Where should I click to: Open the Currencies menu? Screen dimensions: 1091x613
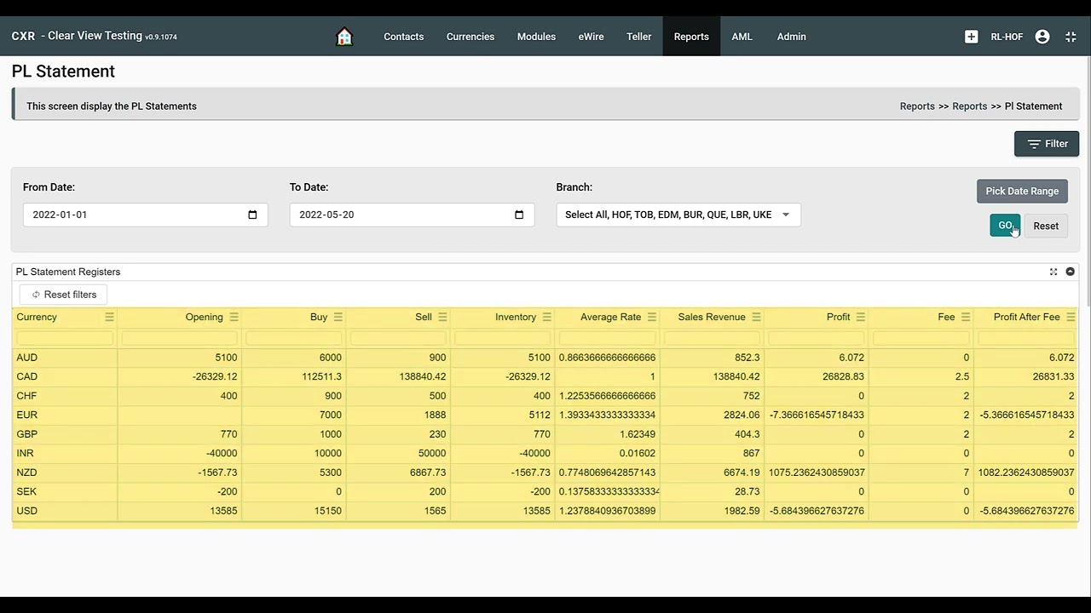pos(470,37)
